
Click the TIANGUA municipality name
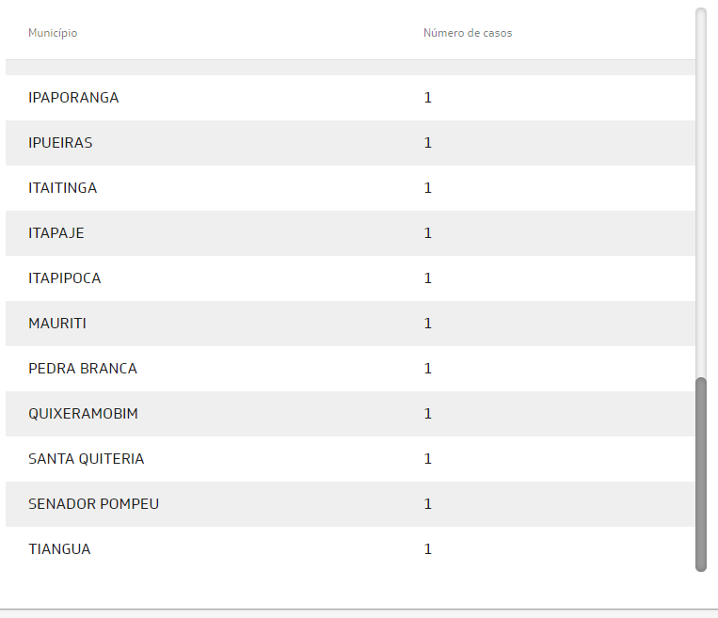click(60, 549)
